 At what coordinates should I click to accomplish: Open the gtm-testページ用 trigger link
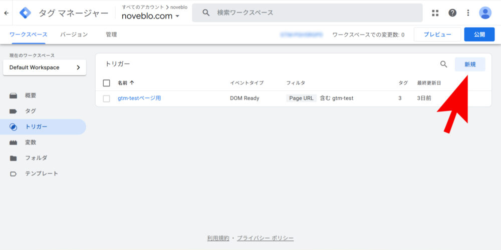coord(139,98)
